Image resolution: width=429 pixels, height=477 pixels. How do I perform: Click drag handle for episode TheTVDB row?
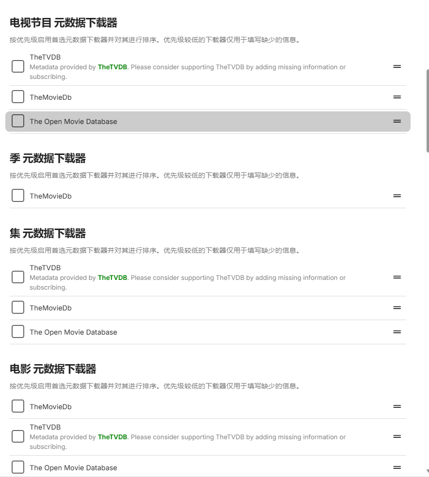tap(397, 277)
